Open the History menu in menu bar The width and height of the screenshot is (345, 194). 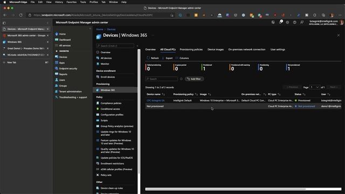pyautogui.click(x=59, y=2)
